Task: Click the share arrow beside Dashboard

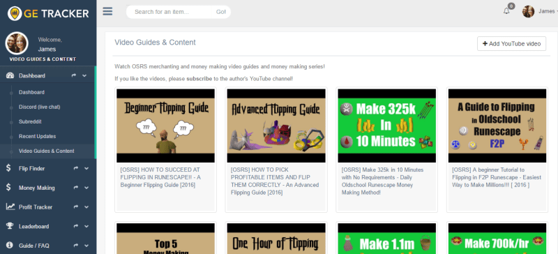Action: (x=74, y=75)
